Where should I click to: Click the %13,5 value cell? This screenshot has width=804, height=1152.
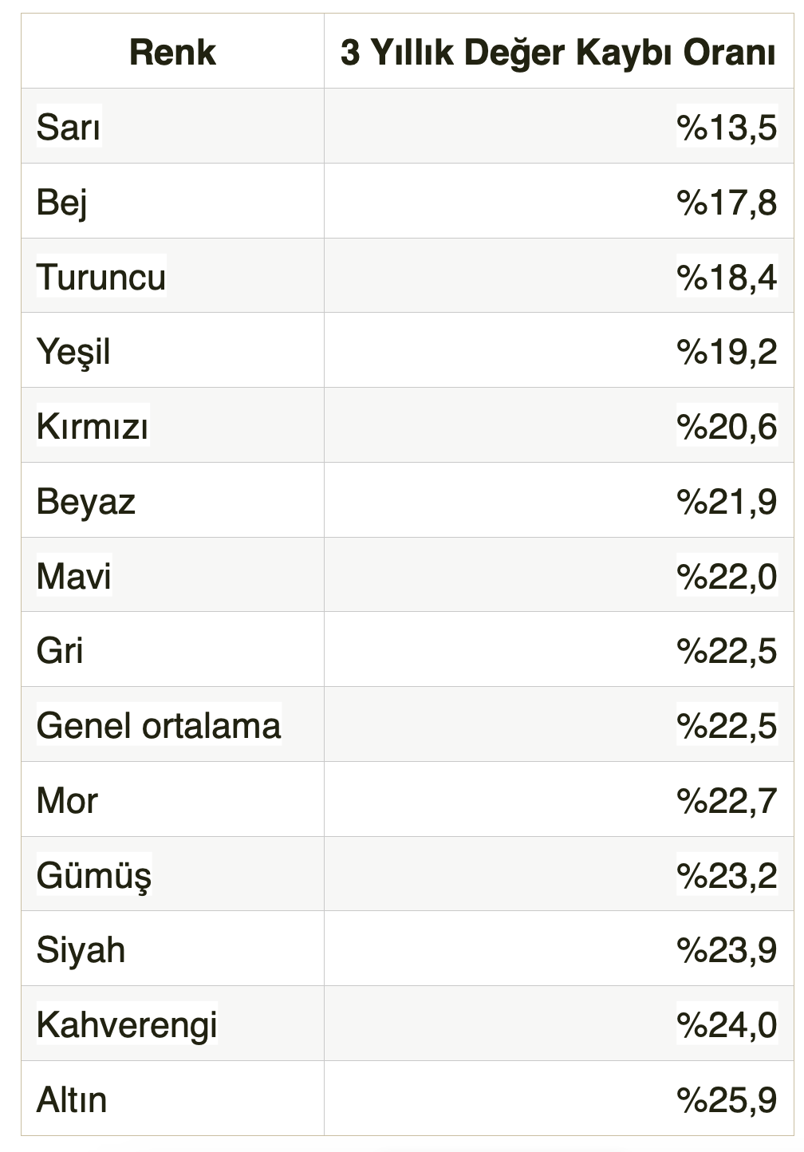(727, 127)
